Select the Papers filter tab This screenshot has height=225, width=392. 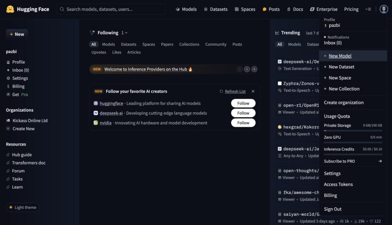click(x=167, y=44)
